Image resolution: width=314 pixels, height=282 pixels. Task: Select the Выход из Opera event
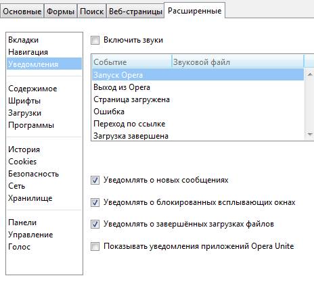(198, 87)
